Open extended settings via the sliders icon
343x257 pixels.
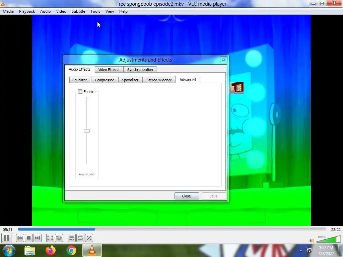59,238
